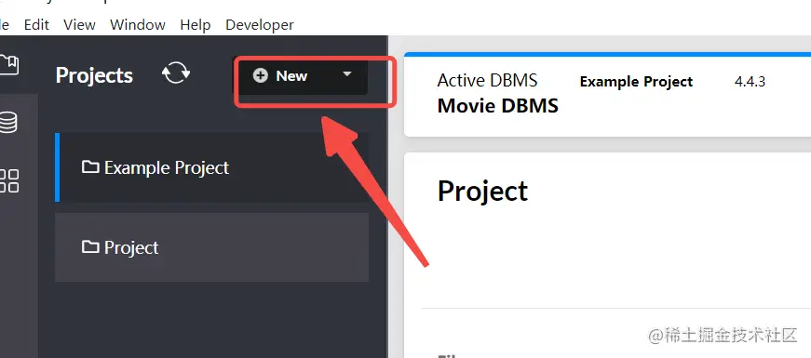Click the Example Project label in header
Viewport: 811px width, 358px height.
(636, 82)
